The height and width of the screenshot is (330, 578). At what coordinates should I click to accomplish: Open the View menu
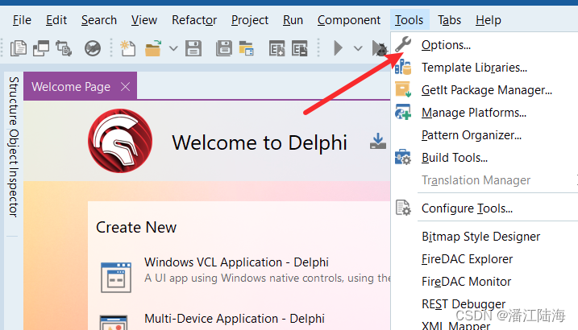pos(144,20)
